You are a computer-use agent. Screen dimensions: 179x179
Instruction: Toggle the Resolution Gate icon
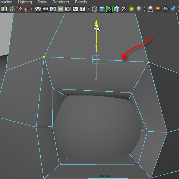click(x=53, y=9)
